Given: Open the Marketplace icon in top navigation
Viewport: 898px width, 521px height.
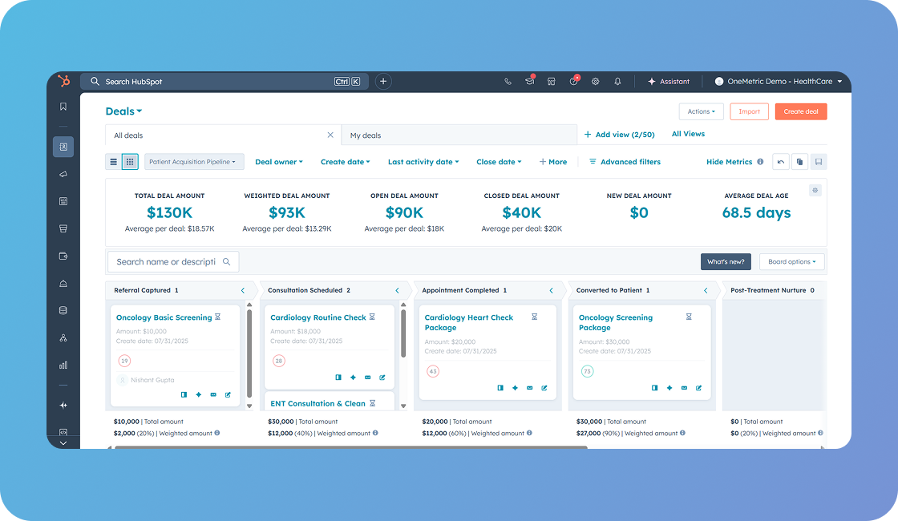Looking at the screenshot, I should 551,81.
